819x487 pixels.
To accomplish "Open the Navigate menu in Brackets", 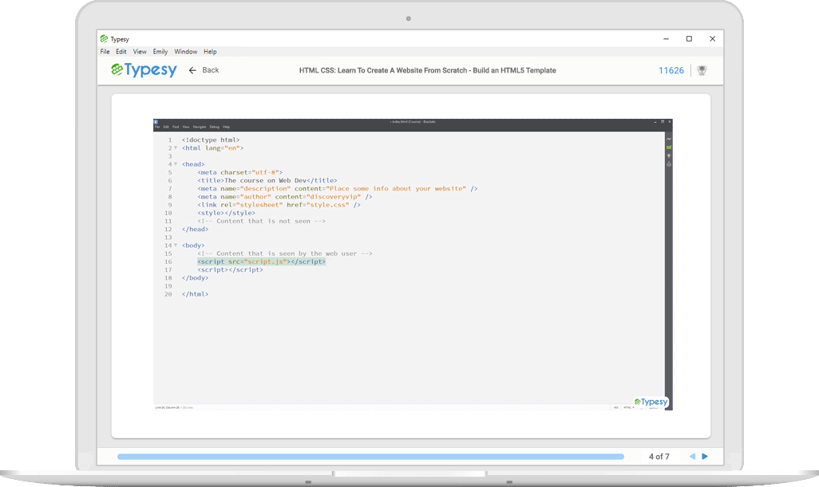I will (x=200, y=127).
